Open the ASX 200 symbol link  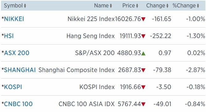tap(17, 53)
